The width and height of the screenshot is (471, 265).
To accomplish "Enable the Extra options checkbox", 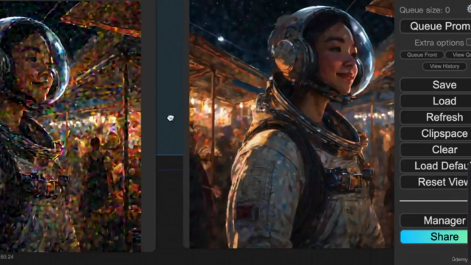I will coord(469,42).
